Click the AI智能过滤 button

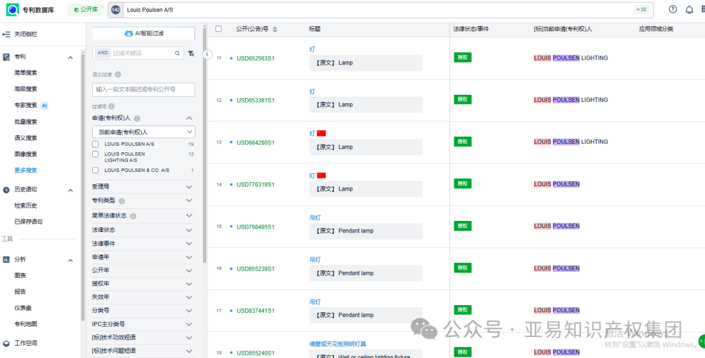pyautogui.click(x=143, y=33)
